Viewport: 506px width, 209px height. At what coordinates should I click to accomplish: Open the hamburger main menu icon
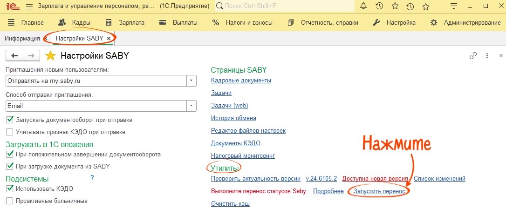(29, 7)
